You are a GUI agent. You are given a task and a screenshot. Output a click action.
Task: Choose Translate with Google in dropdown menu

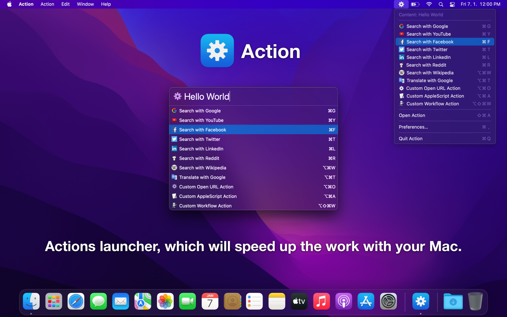point(445,80)
